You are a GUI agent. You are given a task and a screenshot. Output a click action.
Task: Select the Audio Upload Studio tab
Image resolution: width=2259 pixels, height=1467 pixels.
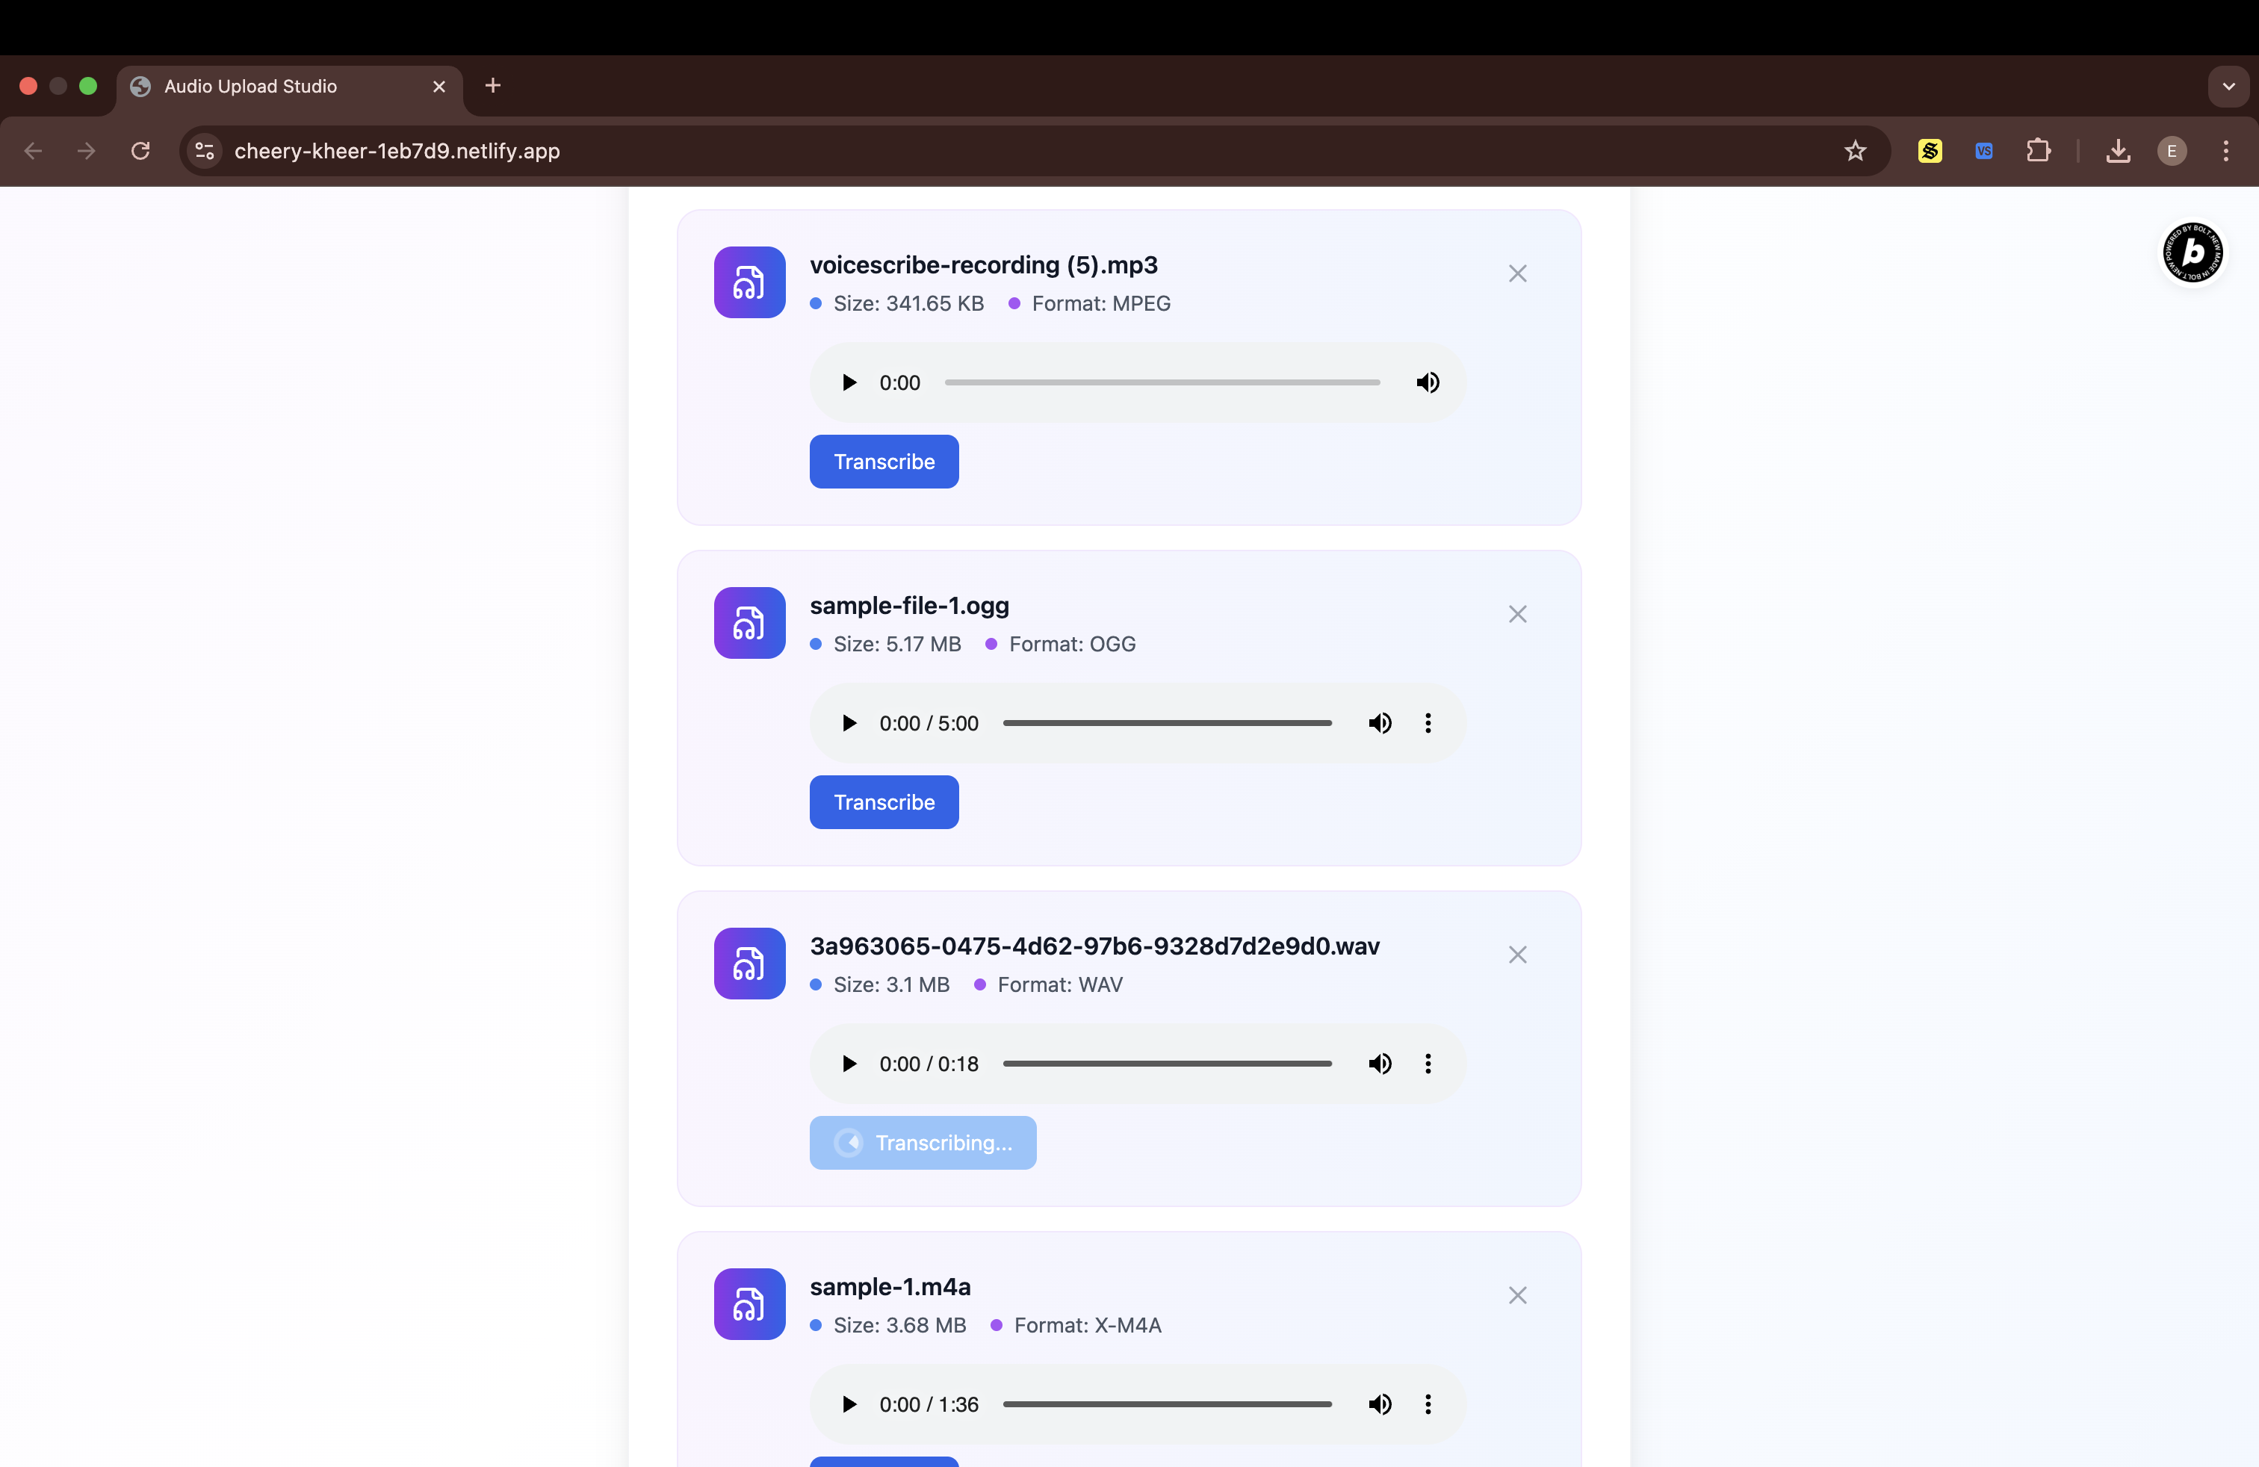[252, 87]
